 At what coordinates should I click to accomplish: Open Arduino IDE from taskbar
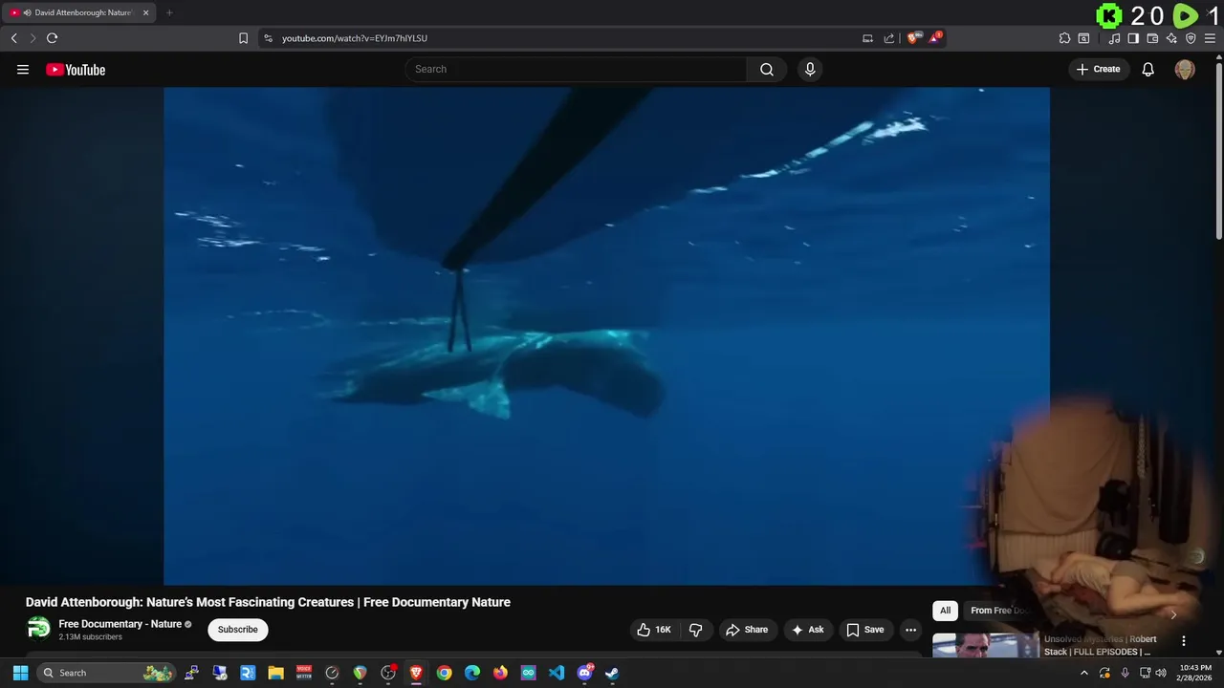[x=528, y=673]
